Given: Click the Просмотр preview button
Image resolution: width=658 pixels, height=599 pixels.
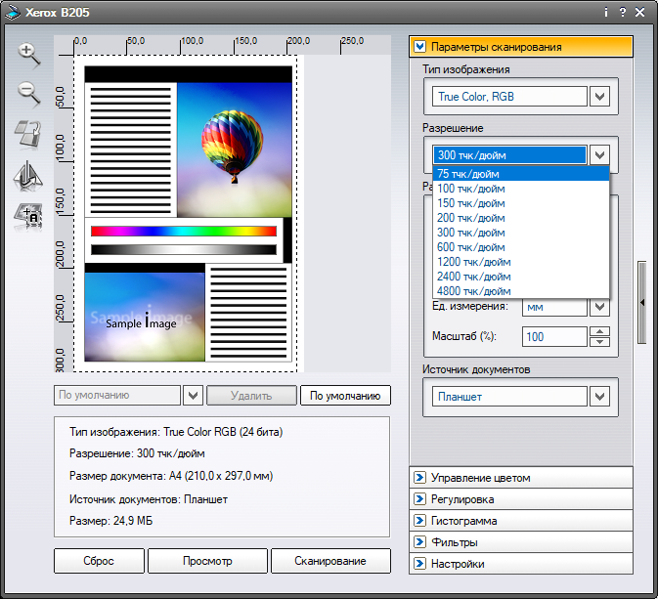Looking at the screenshot, I should (207, 561).
